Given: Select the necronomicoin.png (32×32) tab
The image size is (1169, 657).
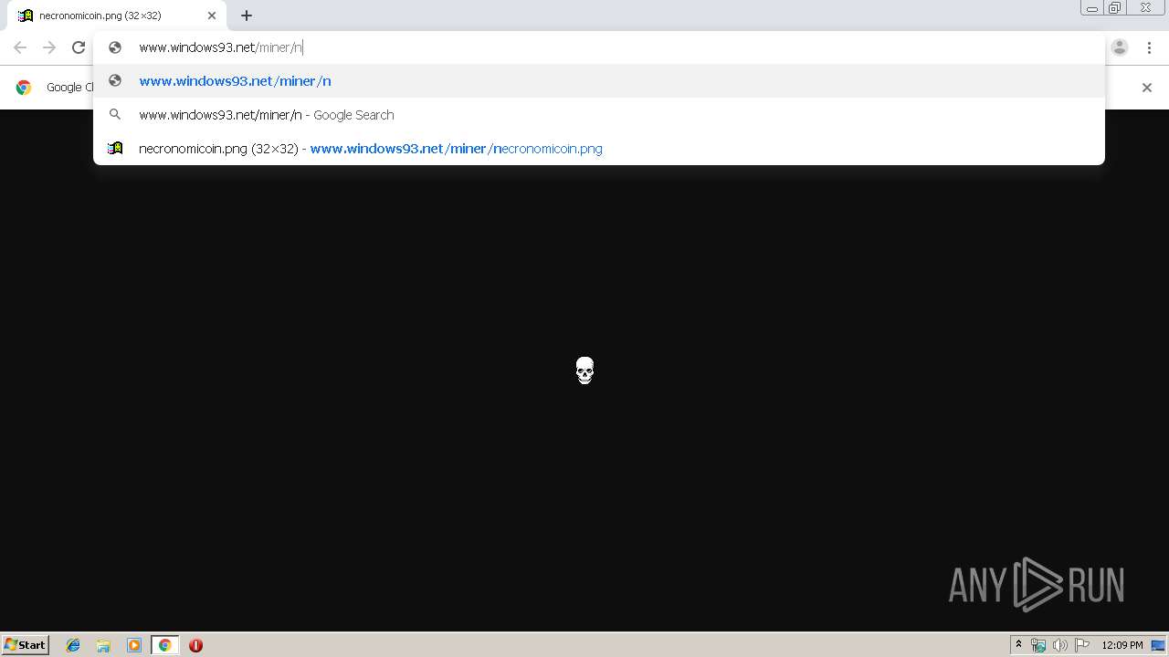Looking at the screenshot, I should point(118,16).
